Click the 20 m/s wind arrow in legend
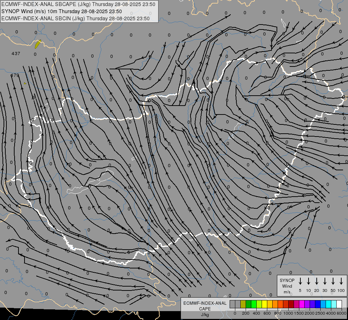This screenshot has height=320, width=348. point(317,281)
